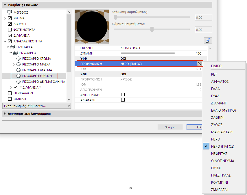Select the ΡΙΖΟΧΑΡΤΟ ΧΡΩΜΑ sphere icon
The width and height of the screenshot is (247, 195).
pos(19,59)
